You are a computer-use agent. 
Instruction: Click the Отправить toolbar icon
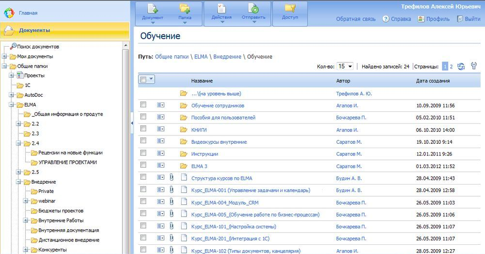tap(253, 8)
